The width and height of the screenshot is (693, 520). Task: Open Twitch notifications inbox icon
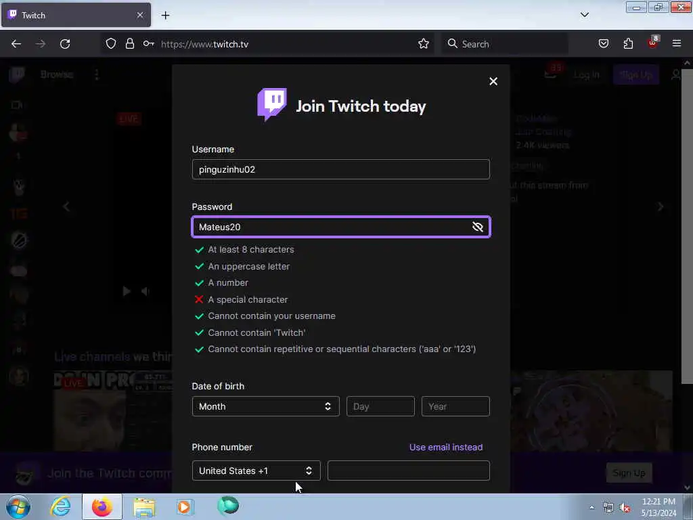pos(551,74)
